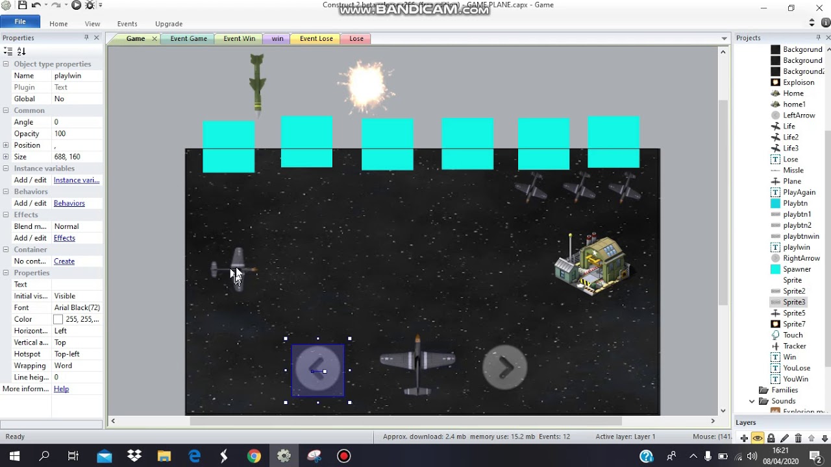The image size is (831, 467).
Task: Select the Playbtn object in Projects
Action: (x=795, y=203)
